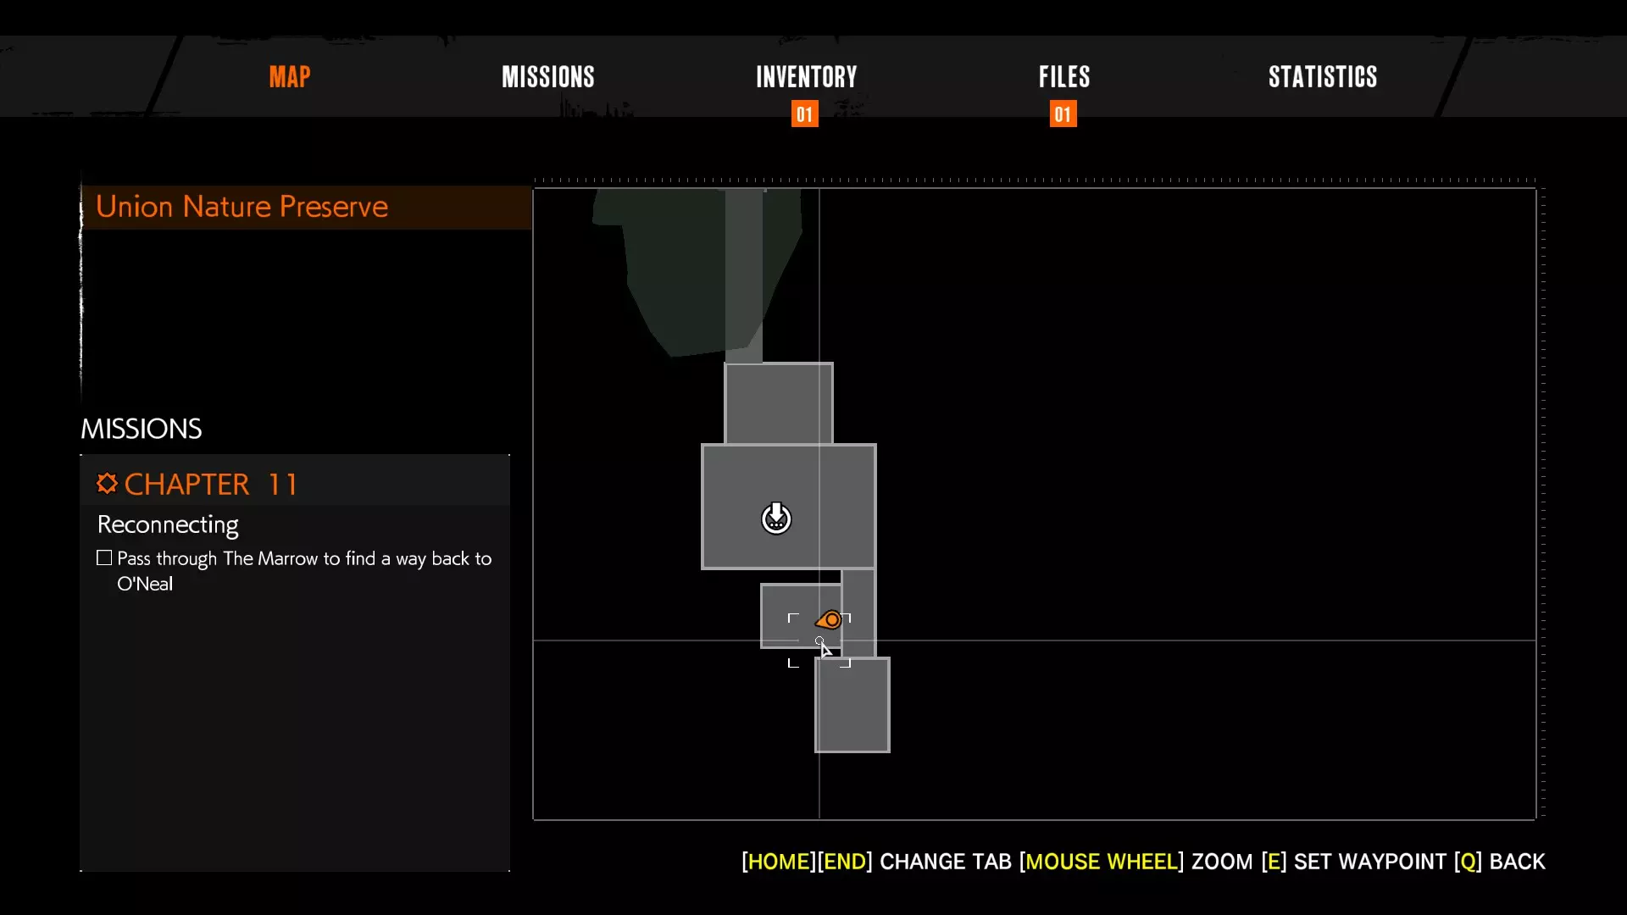
Task: Toggle the Marrow mission objective checkbox
Action: [104, 557]
